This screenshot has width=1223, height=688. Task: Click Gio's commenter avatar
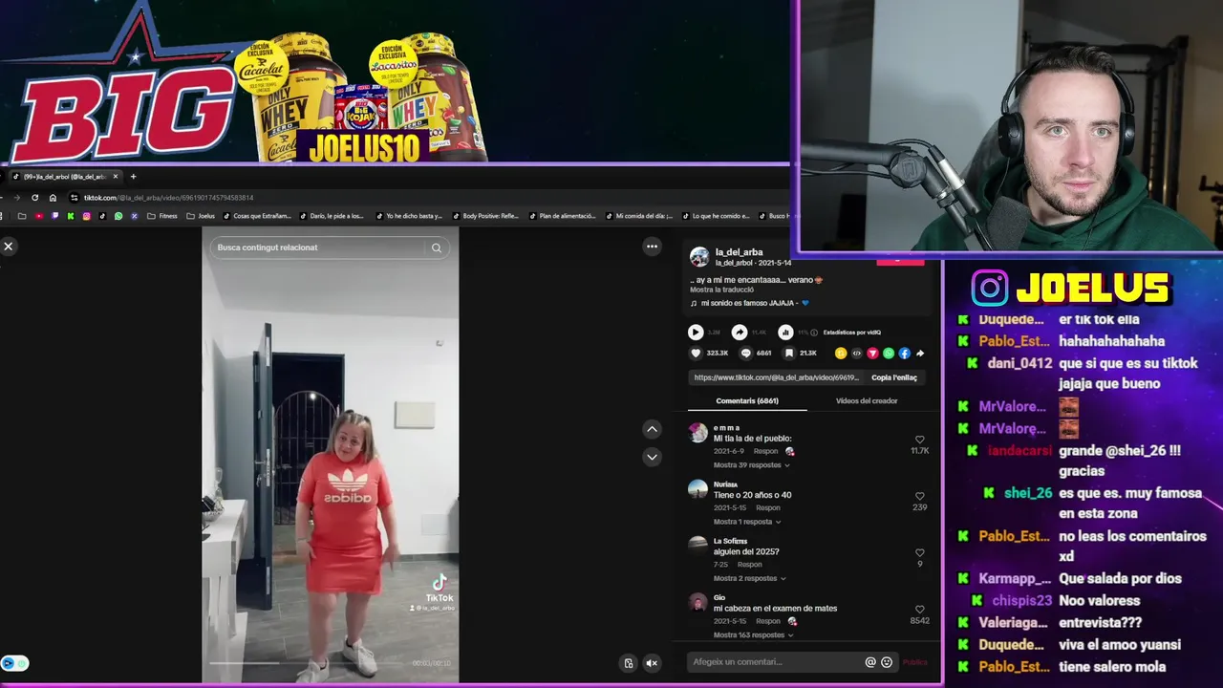[698, 602]
